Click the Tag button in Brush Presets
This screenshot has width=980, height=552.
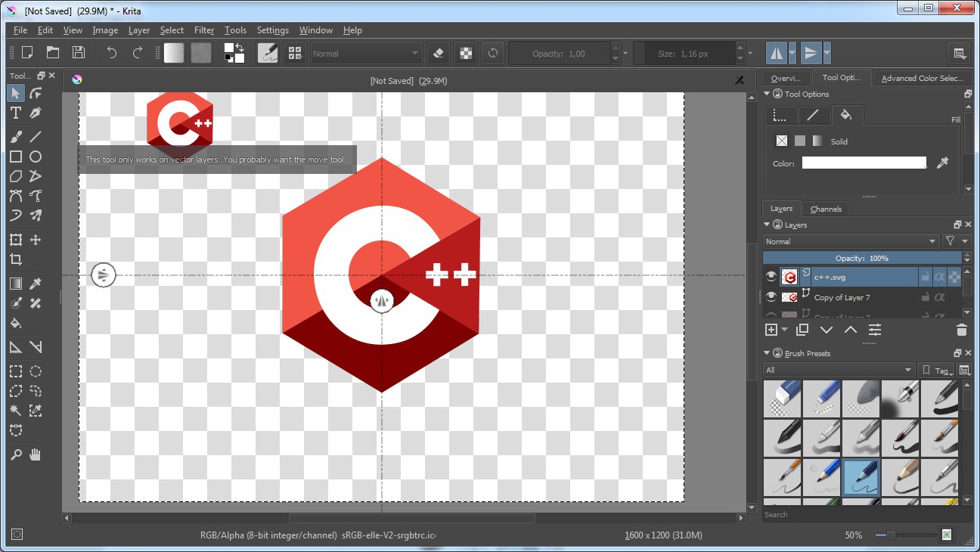tap(936, 370)
